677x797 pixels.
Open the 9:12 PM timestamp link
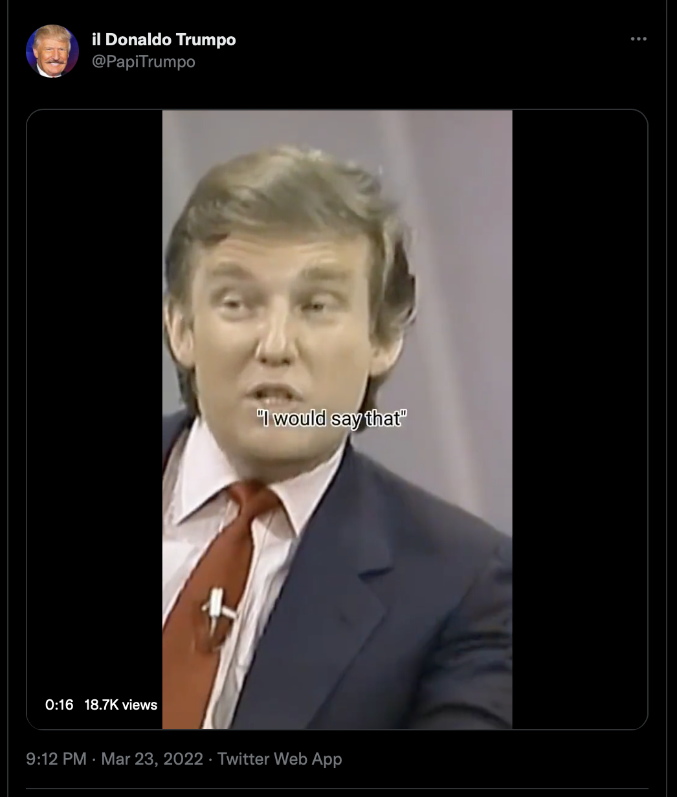tap(56, 759)
